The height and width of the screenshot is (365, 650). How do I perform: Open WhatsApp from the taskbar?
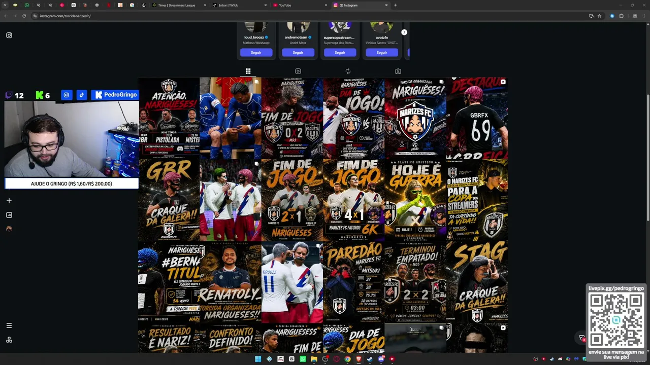[x=303, y=359]
